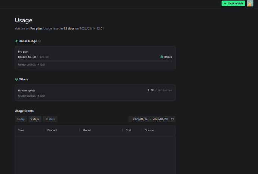Click the Dollar Usage section label
The height and width of the screenshot is (174, 258).
(28, 41)
